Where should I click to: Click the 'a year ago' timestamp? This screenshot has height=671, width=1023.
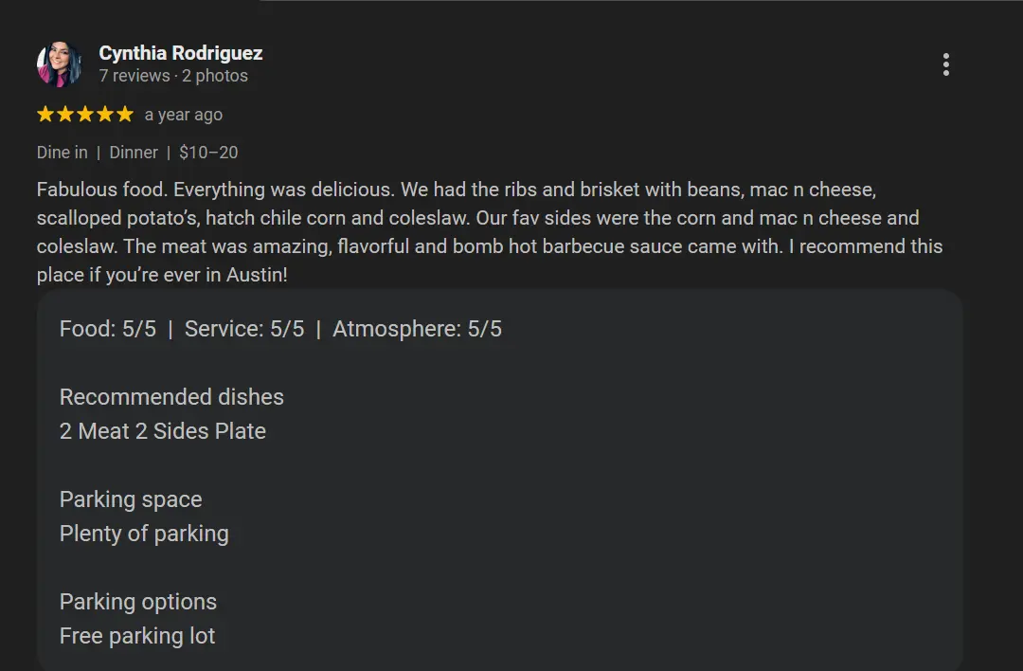pos(184,115)
